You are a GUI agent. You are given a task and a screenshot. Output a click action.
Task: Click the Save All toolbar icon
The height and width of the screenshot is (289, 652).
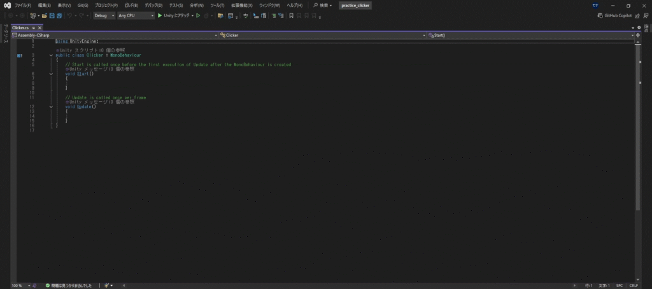(59, 15)
